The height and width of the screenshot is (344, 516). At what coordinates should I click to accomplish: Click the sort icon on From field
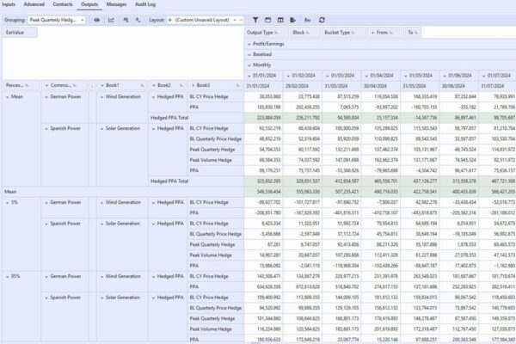391,33
